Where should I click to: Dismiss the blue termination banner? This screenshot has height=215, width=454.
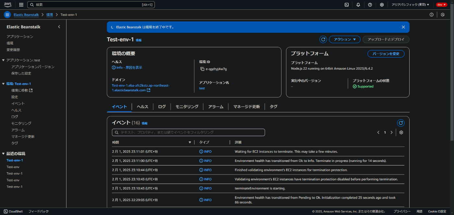click(403, 27)
